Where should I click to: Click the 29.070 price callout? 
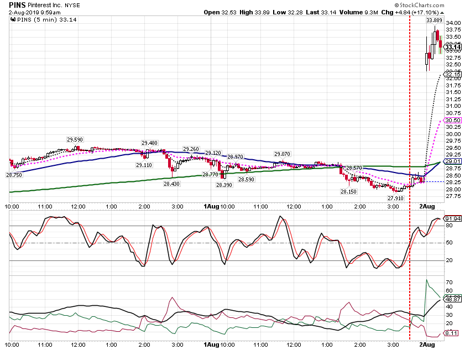(283, 154)
